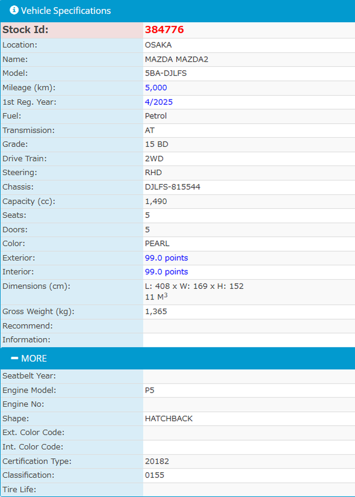Click the Doors label
Screen dimensions: 355x497
click(x=15, y=229)
